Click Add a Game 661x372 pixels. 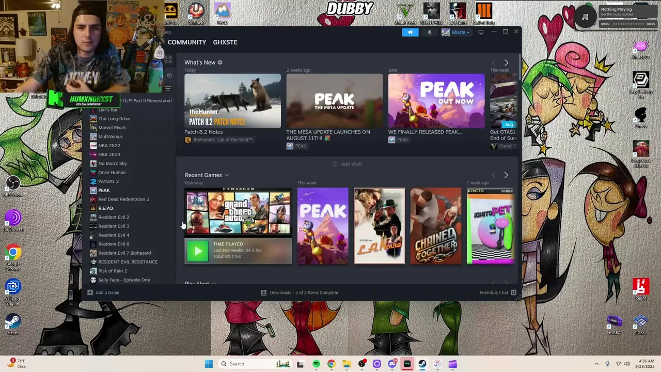[107, 292]
